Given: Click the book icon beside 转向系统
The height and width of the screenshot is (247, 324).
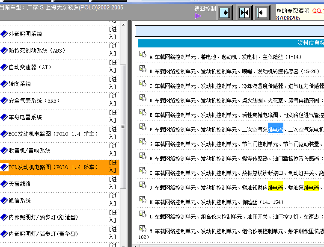Looking at the screenshot, I should tap(4, 84).
